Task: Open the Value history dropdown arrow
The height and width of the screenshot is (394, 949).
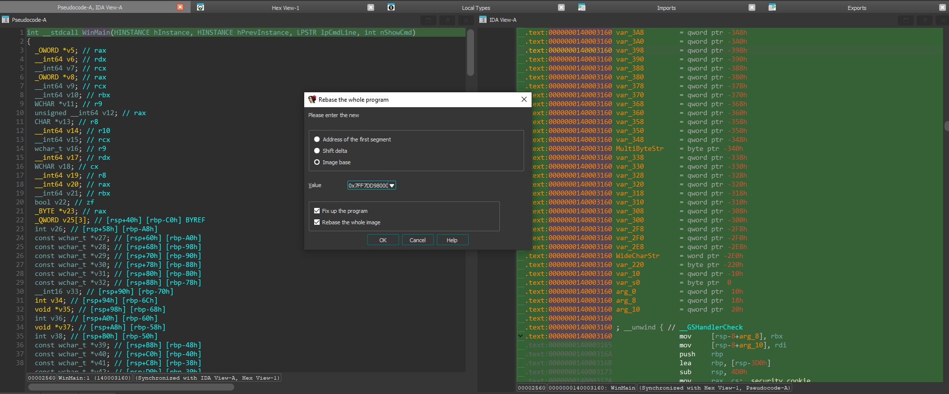Action: (392, 186)
